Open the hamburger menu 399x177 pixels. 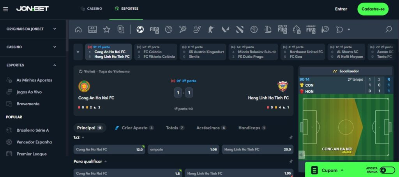(5, 9)
